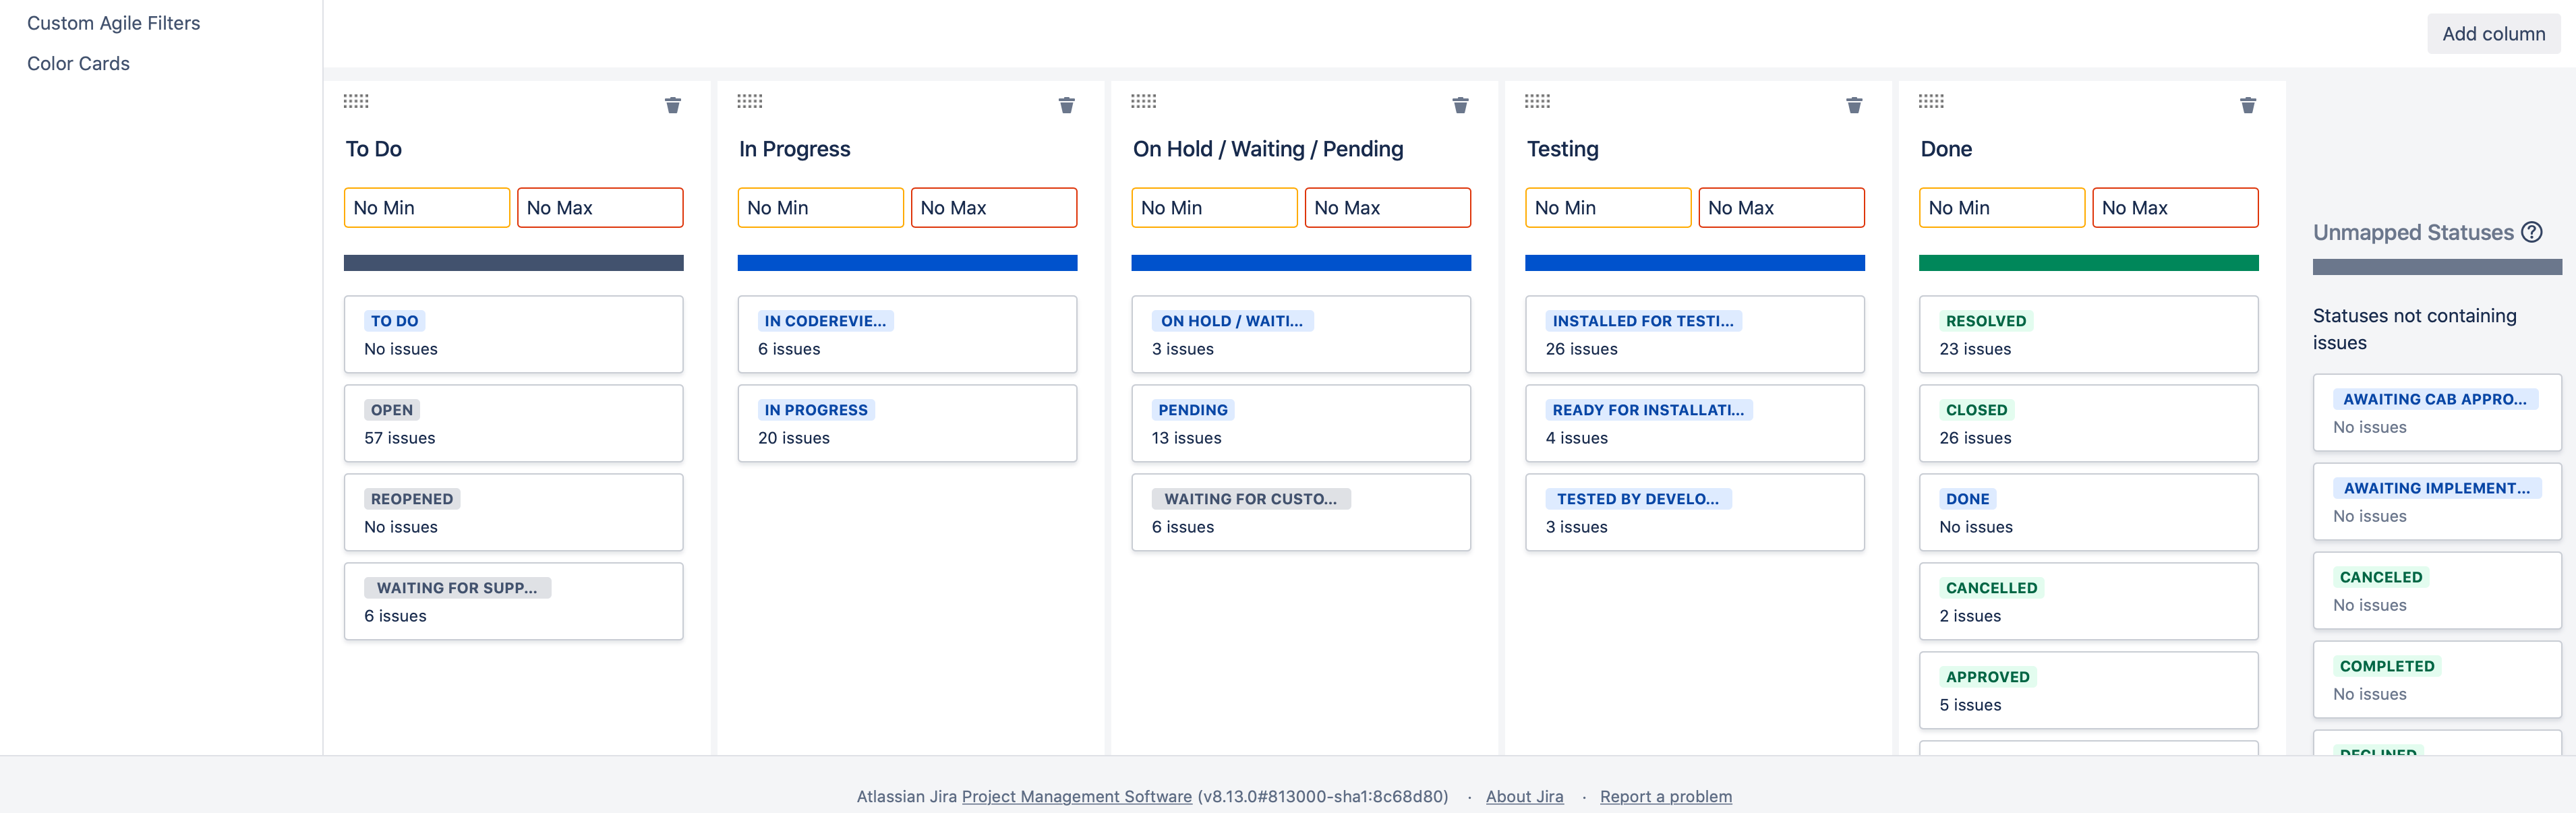Click trash icon on In Progress column
Image resolution: width=2576 pixels, height=813 pixels.
click(1066, 105)
